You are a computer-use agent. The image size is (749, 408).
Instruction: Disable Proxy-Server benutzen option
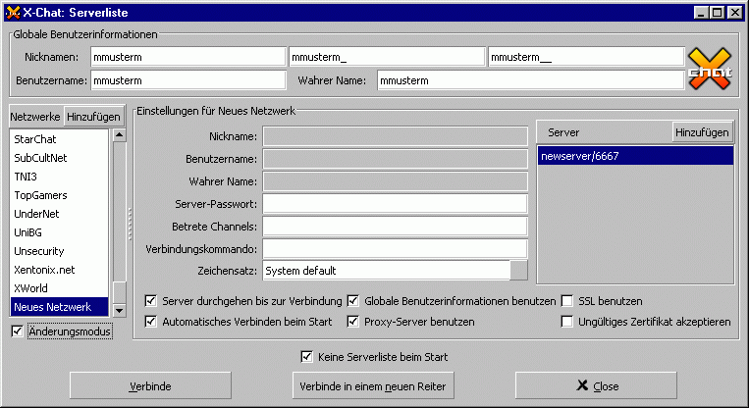[353, 321]
